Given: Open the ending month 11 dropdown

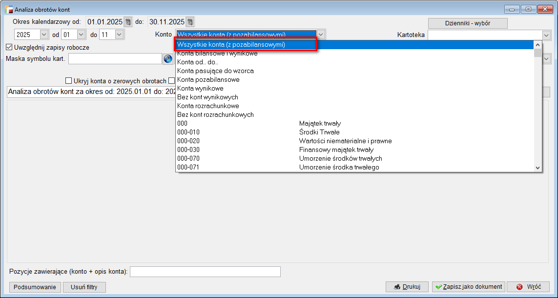Looking at the screenshot, I should 119,35.
